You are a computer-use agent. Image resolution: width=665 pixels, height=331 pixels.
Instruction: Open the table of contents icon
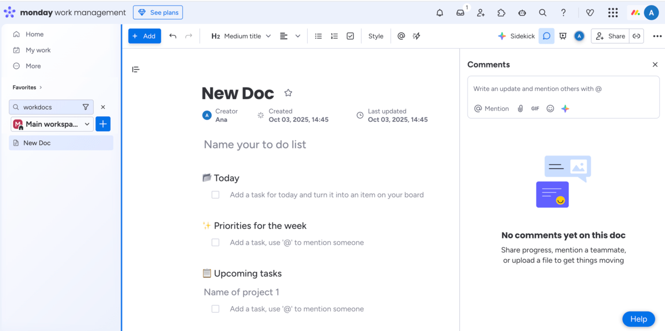click(x=135, y=69)
